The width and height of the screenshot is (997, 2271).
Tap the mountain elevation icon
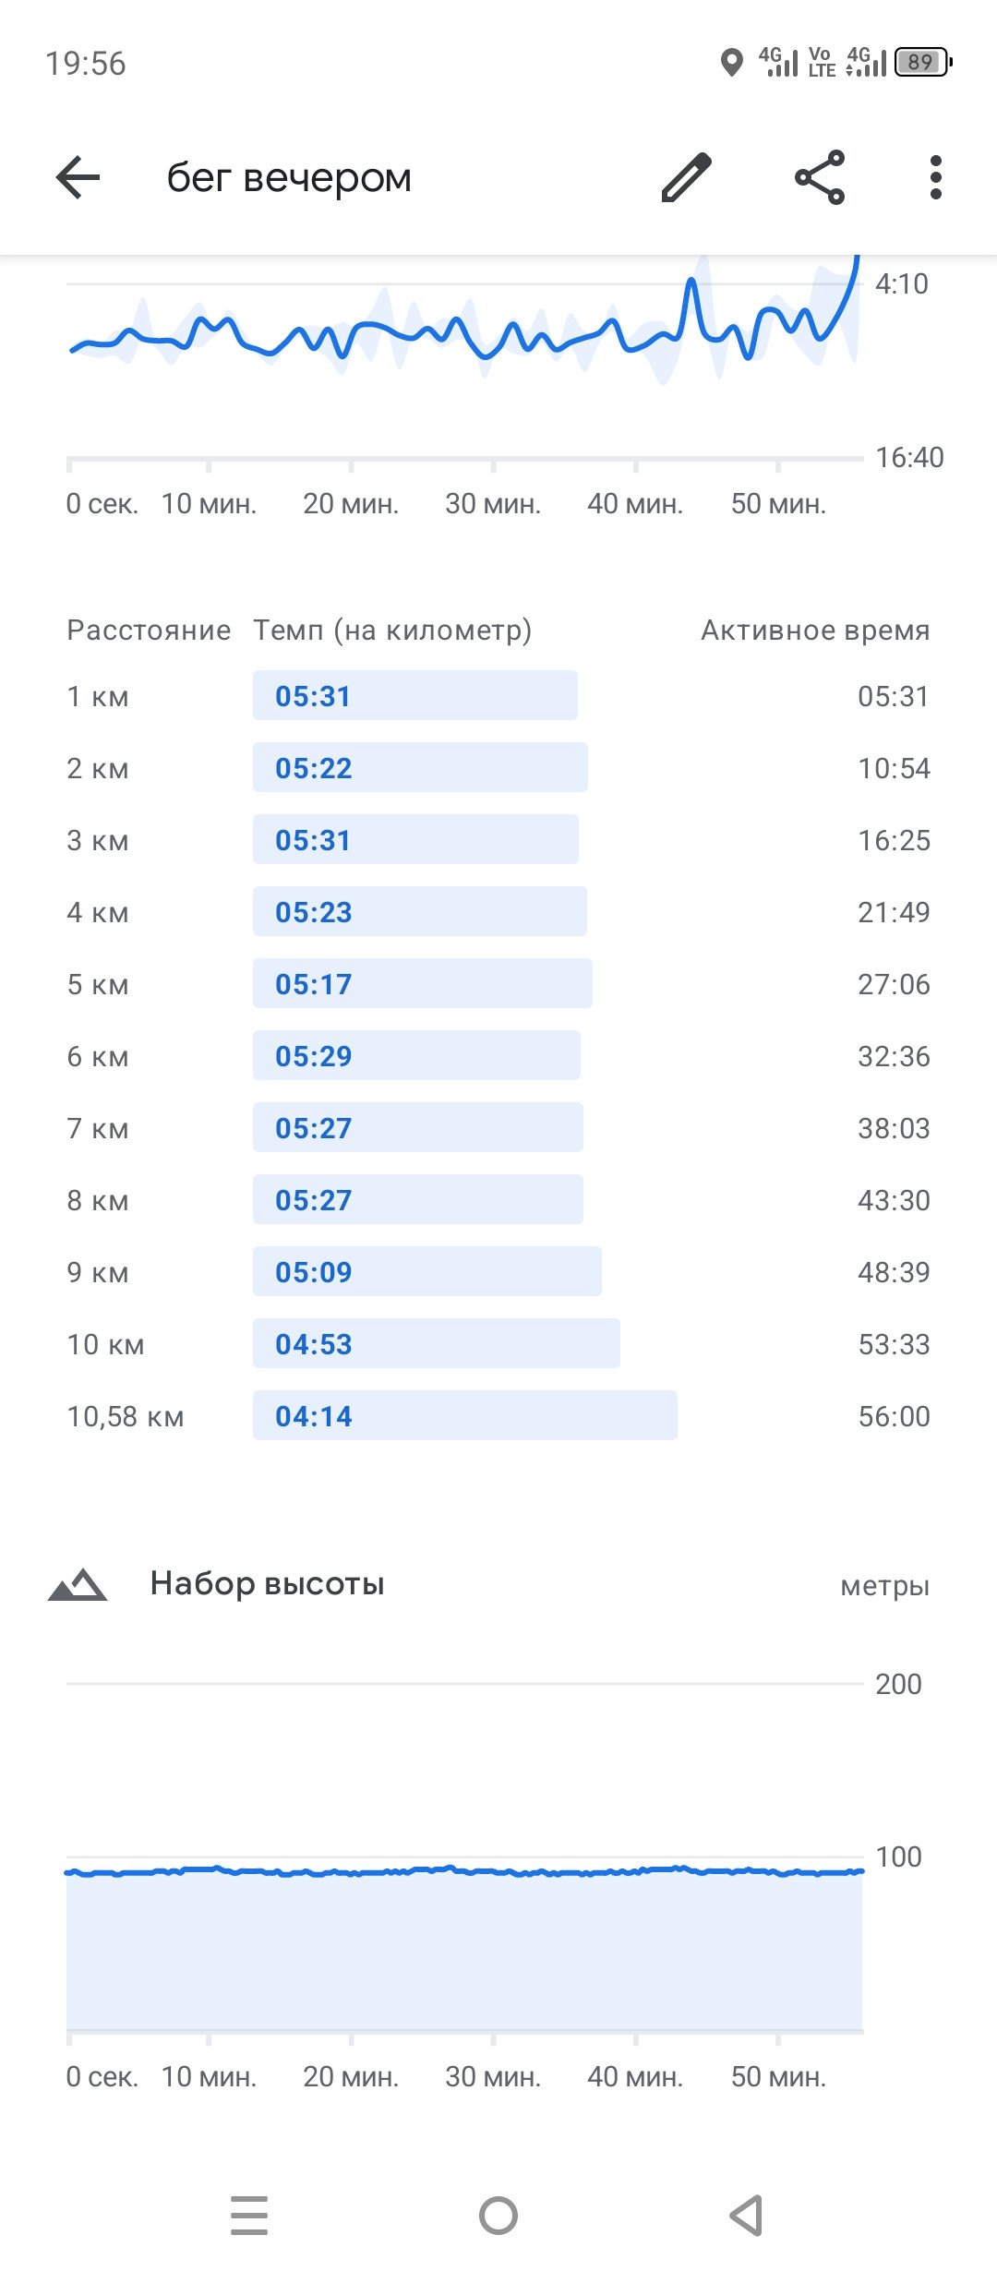point(78,1584)
